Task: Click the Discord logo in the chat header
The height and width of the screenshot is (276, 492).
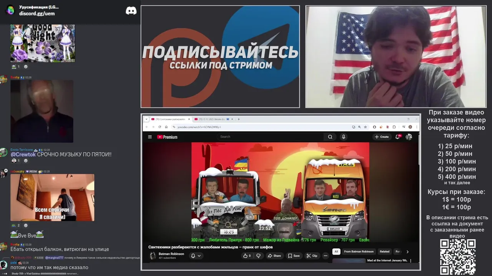Action: point(131,11)
